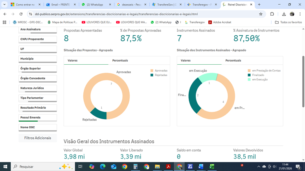Screen dimensions: 305x171
Task: Bookmark this page with the star icon
Action: [261, 14]
